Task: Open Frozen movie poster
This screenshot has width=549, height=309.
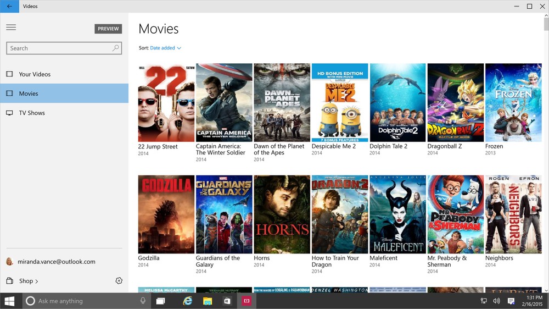Action: click(x=513, y=102)
